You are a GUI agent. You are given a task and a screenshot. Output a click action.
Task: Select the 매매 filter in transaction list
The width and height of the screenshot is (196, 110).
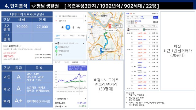[127, 14]
